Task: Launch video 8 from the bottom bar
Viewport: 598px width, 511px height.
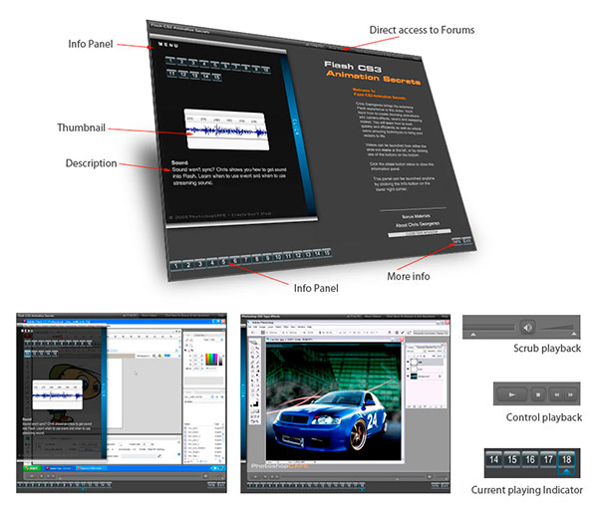Action: point(257,258)
